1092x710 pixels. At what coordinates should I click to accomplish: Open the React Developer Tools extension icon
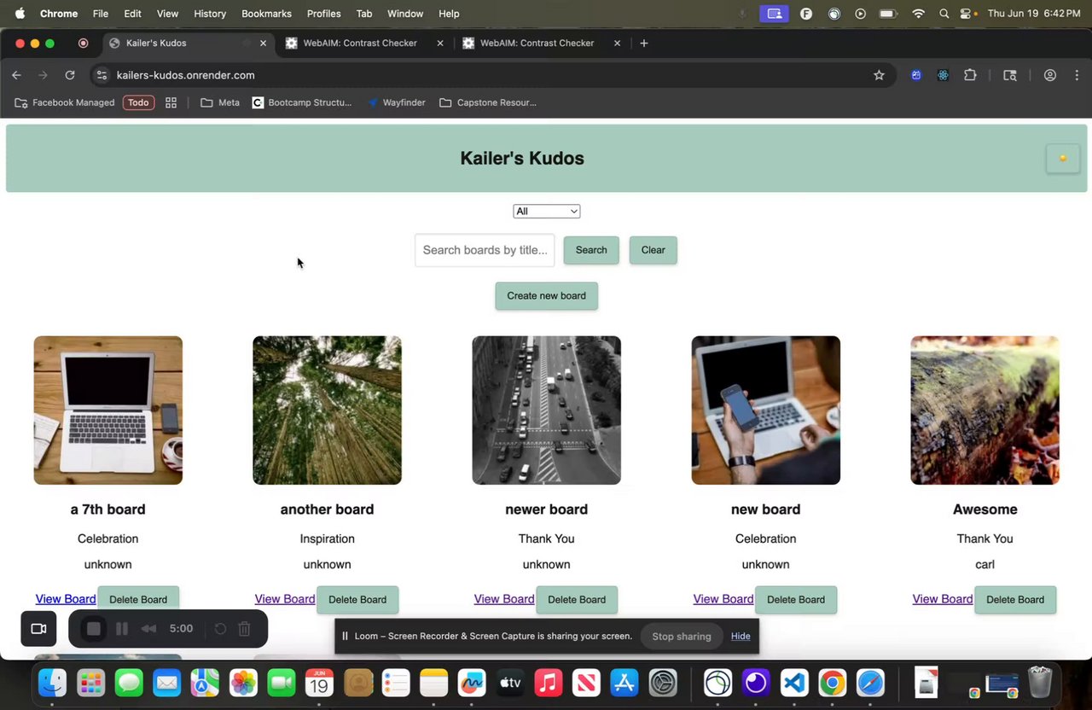[943, 75]
